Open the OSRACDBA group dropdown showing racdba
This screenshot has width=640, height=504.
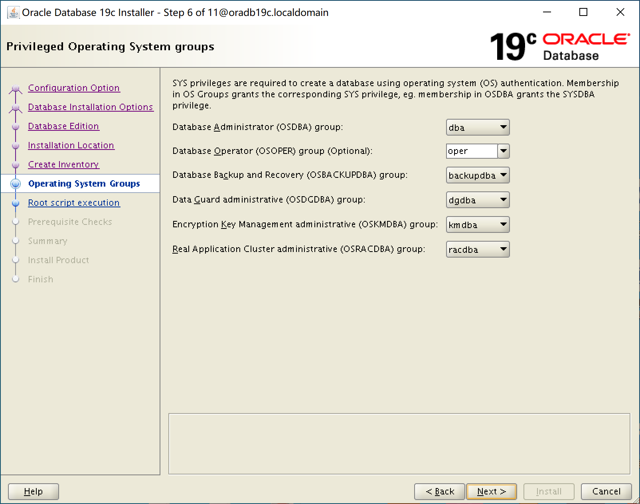pos(478,250)
